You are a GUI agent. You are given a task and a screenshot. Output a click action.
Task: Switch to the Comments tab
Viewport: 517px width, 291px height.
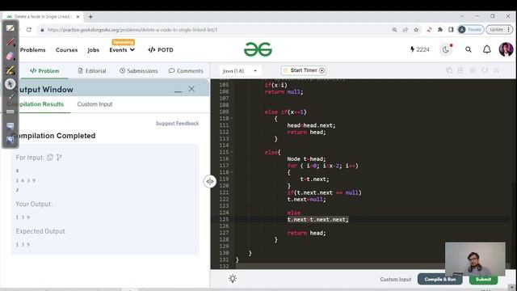(x=186, y=70)
